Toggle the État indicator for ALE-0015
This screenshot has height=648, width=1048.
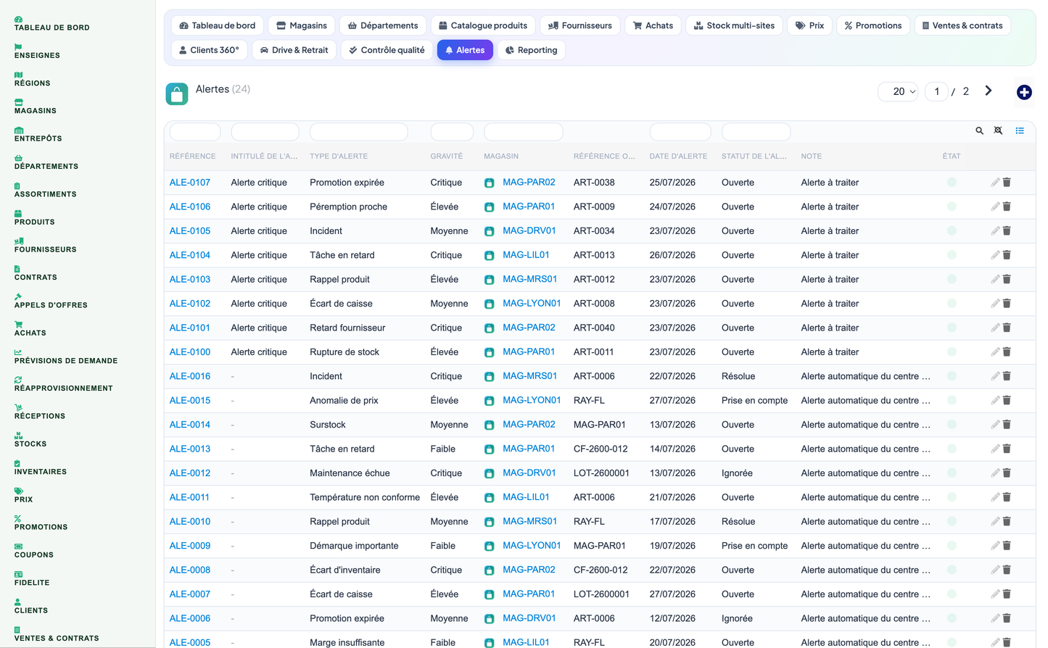[952, 401]
